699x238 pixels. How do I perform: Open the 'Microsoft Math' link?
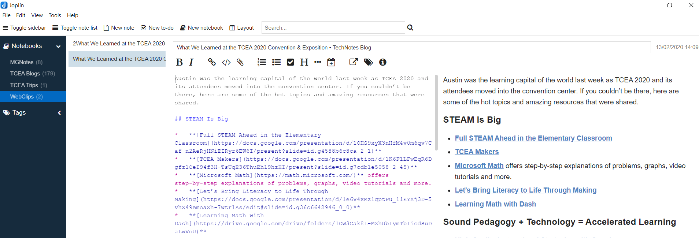tap(479, 166)
